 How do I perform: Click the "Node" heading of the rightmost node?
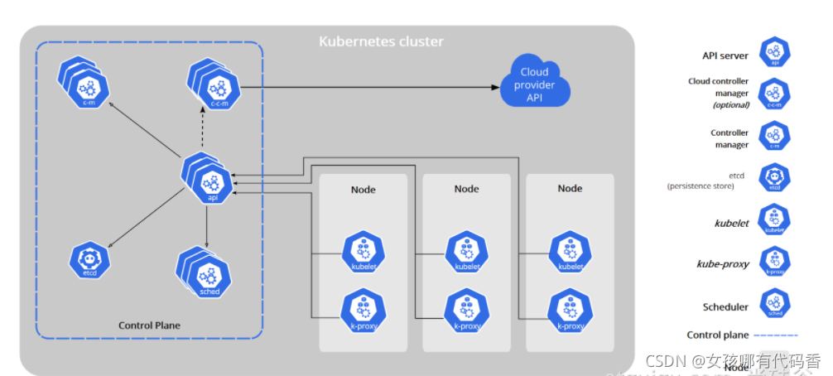(570, 188)
